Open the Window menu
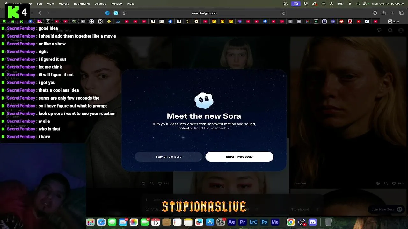 coord(117,4)
